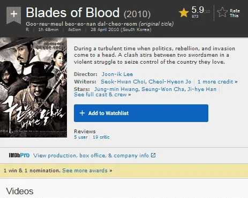Click the empty Rate This star
This screenshot has width=248, height=198.
pos(222,12)
